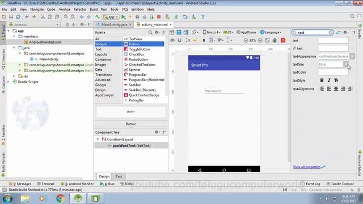Image resolution: width=363 pixels, height=204 pixels.
Task: Click the Undo arrow icon
Action: [x=27, y=17]
